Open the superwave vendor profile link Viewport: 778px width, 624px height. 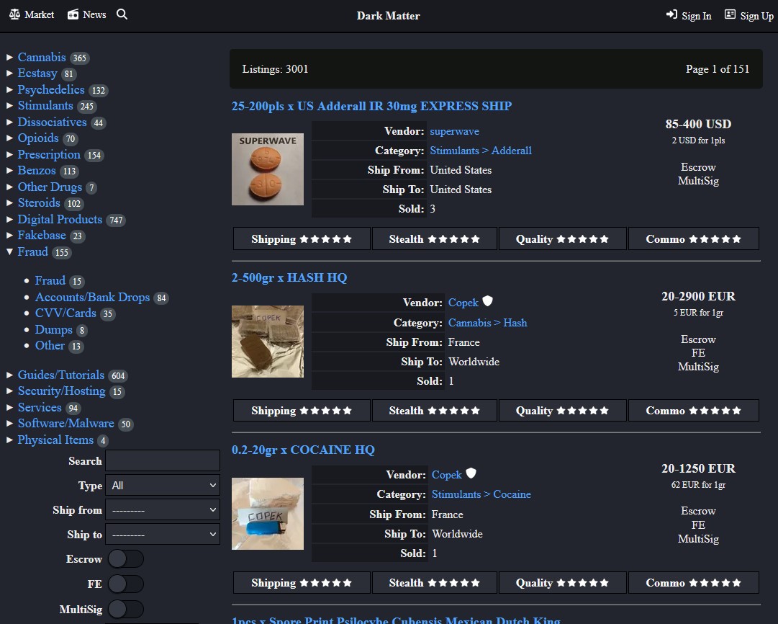coord(454,131)
